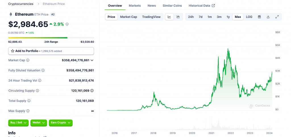Show 24 Hour Trading Vol info icon

click(40, 80)
